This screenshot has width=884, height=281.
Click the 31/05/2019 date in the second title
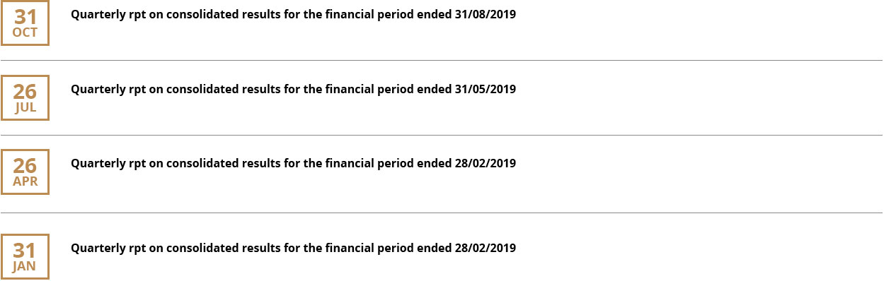click(x=484, y=89)
